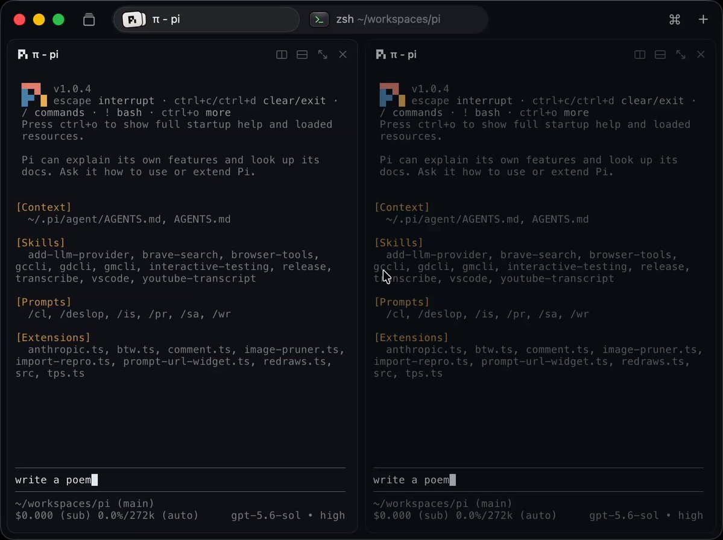Open the tab overview stack icon
The height and width of the screenshot is (540, 723).
89,20
